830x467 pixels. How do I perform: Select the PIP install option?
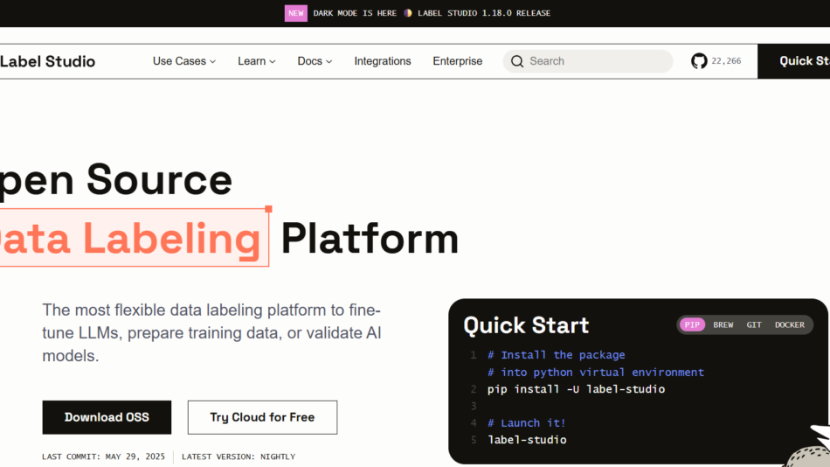[x=693, y=324]
